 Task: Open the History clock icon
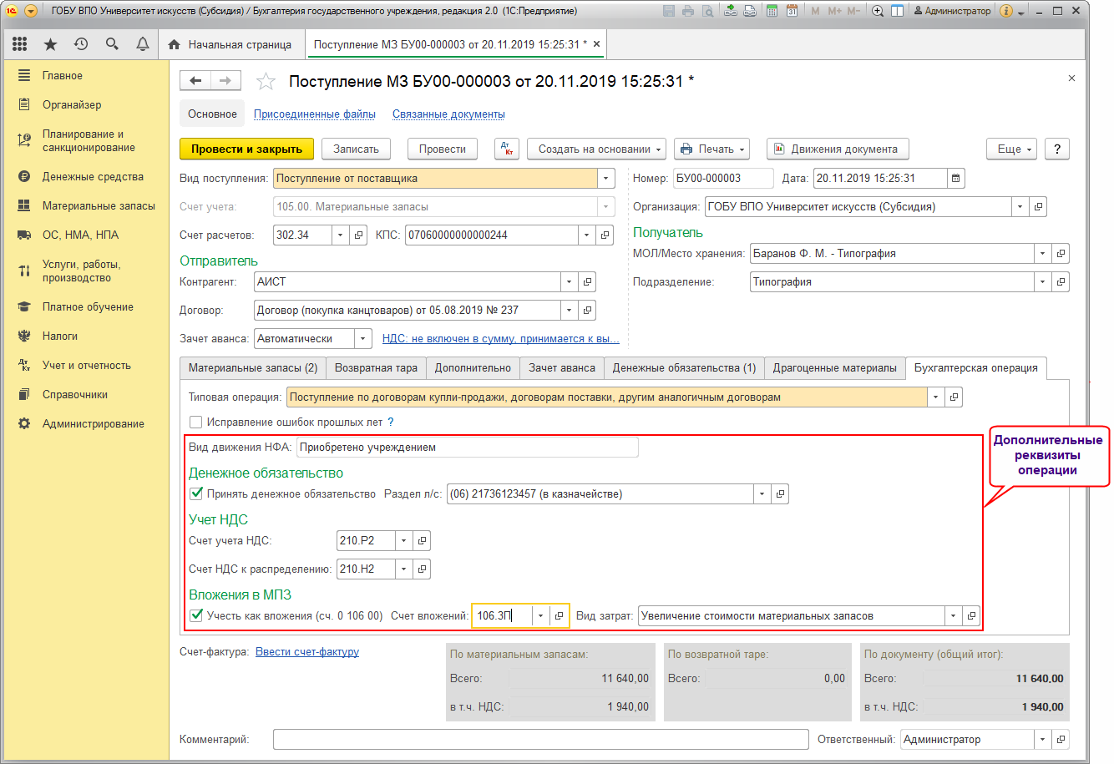81,44
